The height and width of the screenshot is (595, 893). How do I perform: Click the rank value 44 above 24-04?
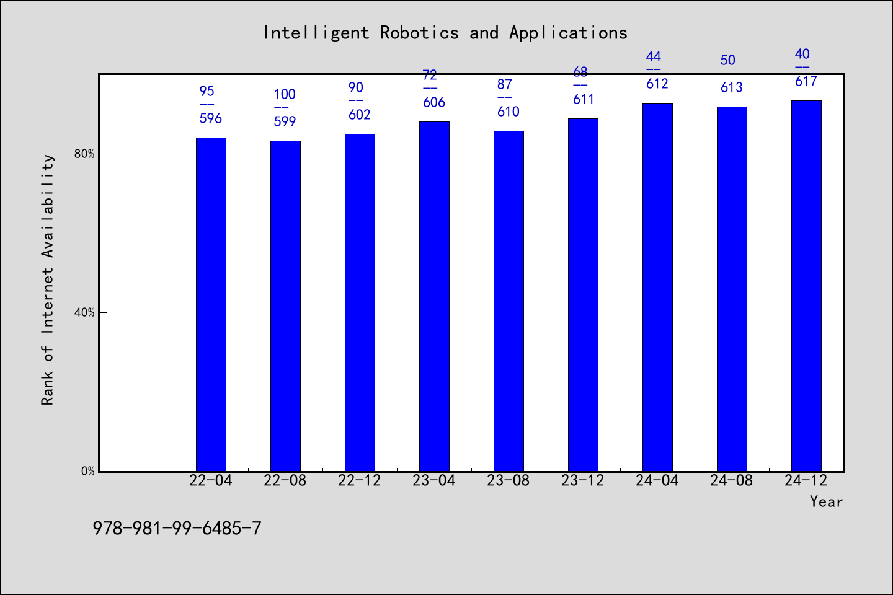pyautogui.click(x=654, y=57)
